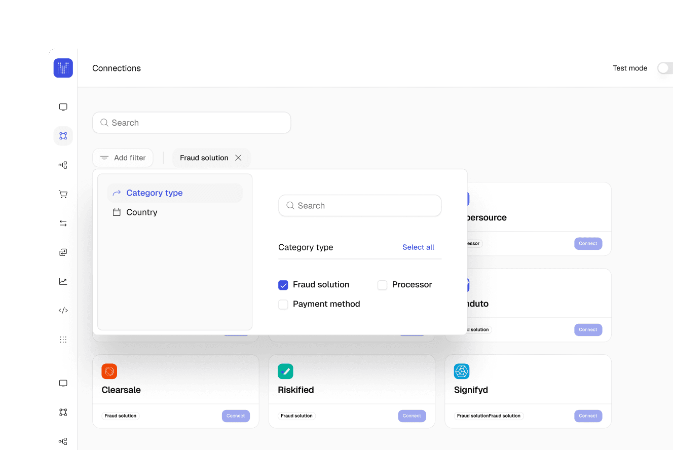The width and height of the screenshot is (673, 450).
Task: Check the Processor checkbox
Action: click(383, 285)
